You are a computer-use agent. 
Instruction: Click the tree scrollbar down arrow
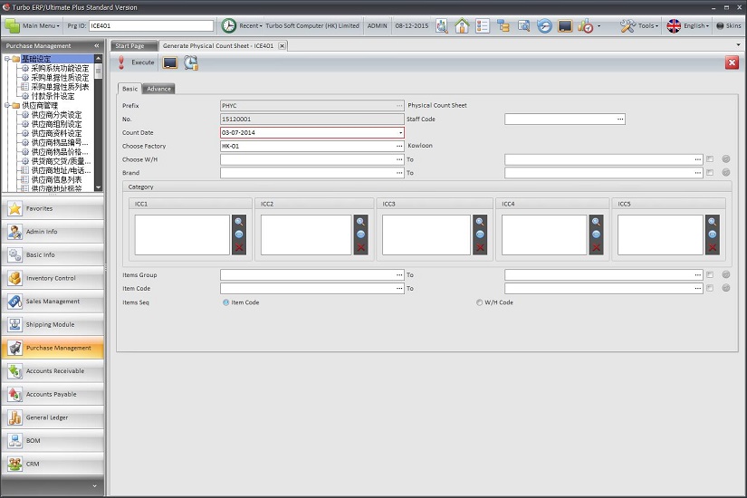coord(98,187)
